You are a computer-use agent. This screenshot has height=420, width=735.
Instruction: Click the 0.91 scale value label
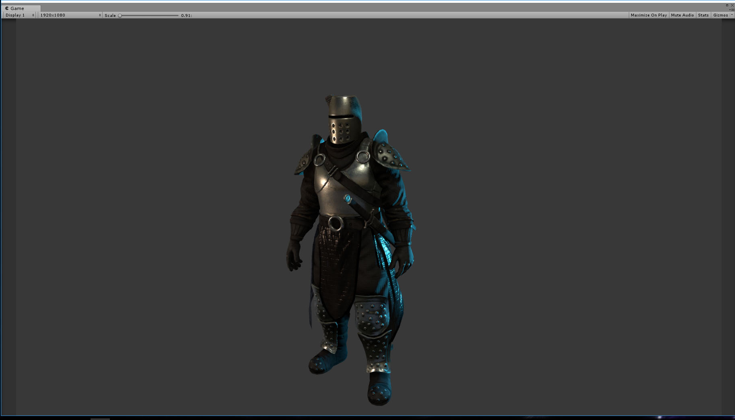(186, 15)
